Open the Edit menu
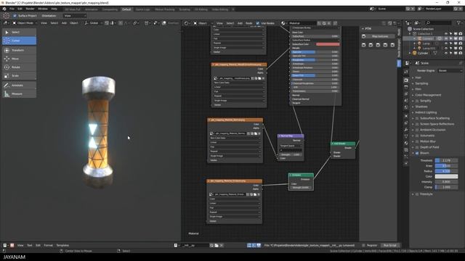 (20, 9)
